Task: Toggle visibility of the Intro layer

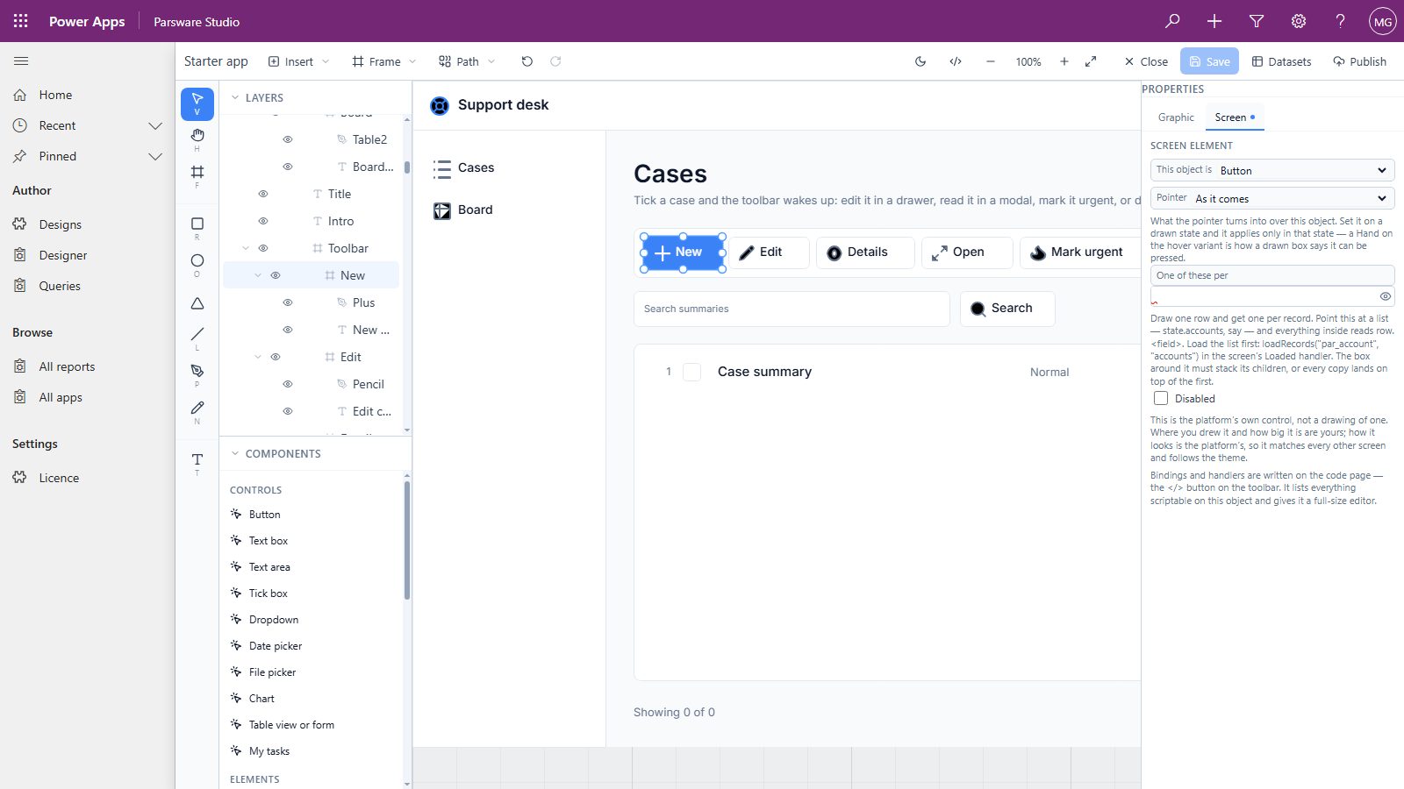Action: coord(263,221)
